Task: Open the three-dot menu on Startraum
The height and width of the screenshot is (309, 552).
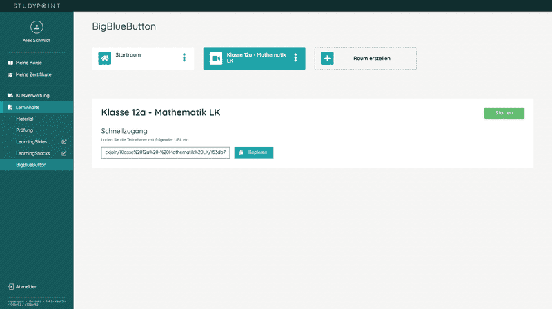Action: coord(184,58)
